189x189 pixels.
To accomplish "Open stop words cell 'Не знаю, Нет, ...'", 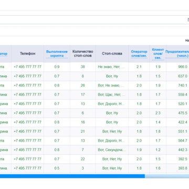I will (111, 67).
